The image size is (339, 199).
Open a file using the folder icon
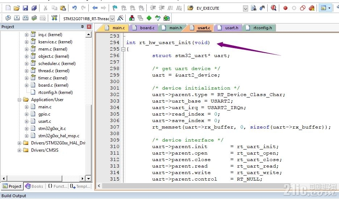pyautogui.click(x=17, y=8)
